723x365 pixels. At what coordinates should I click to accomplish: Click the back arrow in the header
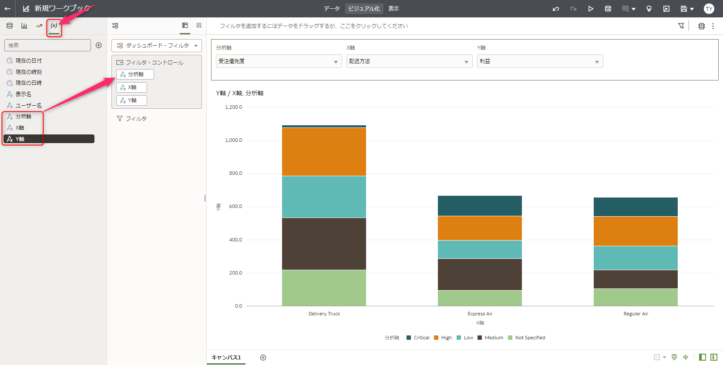[x=7, y=9]
